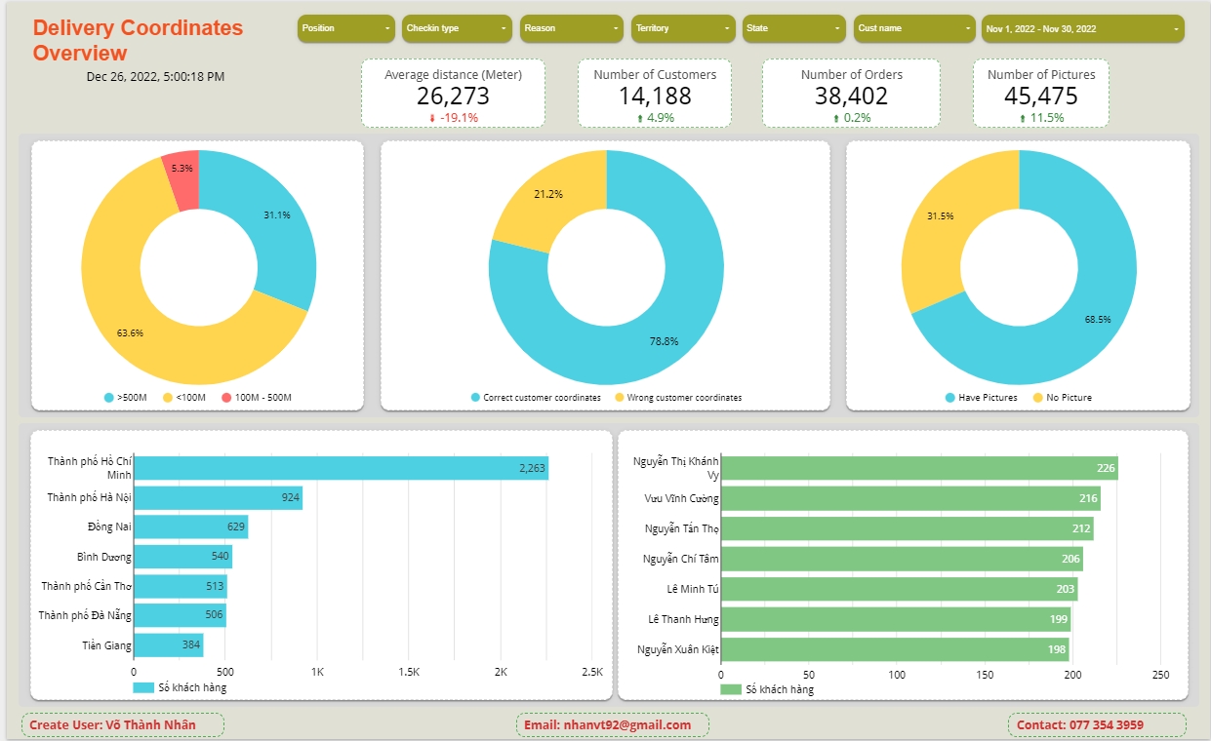1211x741 pixels.
Task: Select the 5.3% red donut slice
Action: [x=182, y=169]
